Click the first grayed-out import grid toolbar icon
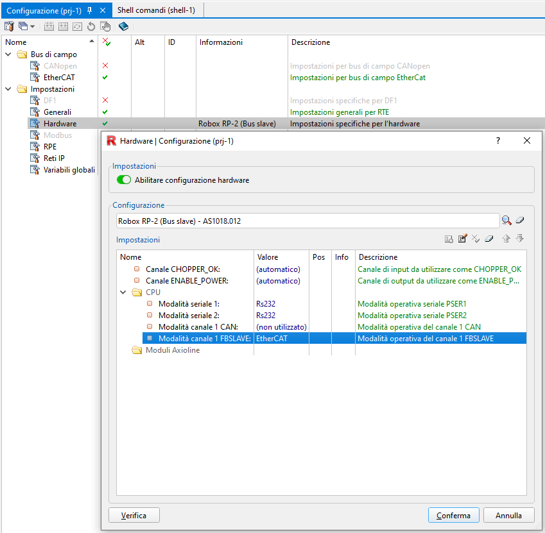 tap(49, 26)
